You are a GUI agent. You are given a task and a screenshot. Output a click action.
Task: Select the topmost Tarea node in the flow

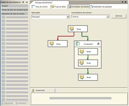(78, 29)
